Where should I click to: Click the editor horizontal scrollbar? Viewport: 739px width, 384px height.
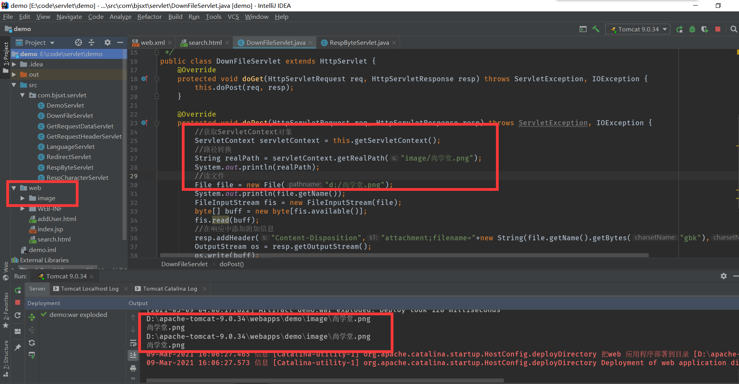(404, 255)
